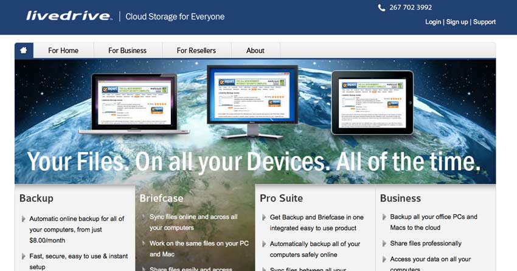The width and height of the screenshot is (517, 271).
Task: Click 'Work on the same files on your PC' text
Action: click(199, 243)
